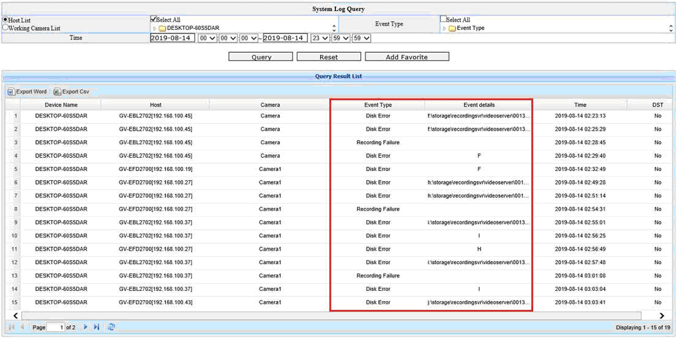This screenshot has height=338, width=677.
Task: Go to the previous page arrow icon
Action: click(21, 327)
